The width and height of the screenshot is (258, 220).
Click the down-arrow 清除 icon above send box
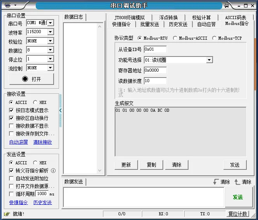[216, 182]
